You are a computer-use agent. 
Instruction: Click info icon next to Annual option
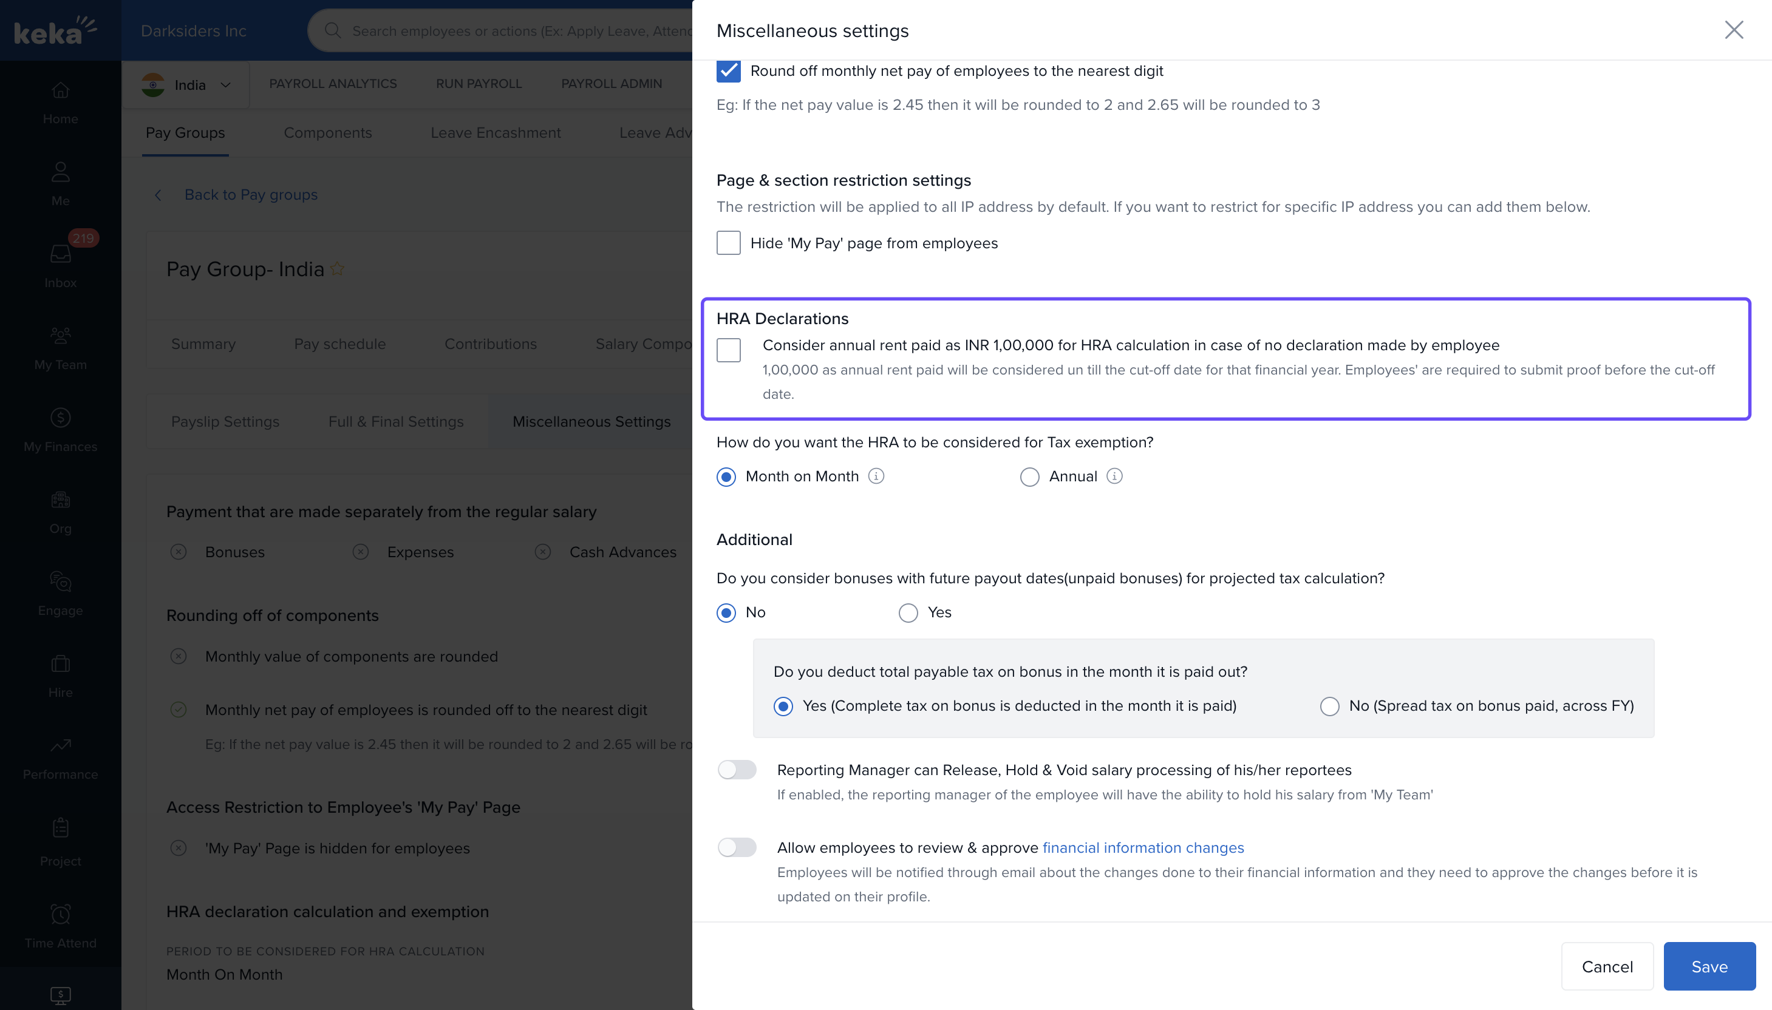pos(1114,476)
